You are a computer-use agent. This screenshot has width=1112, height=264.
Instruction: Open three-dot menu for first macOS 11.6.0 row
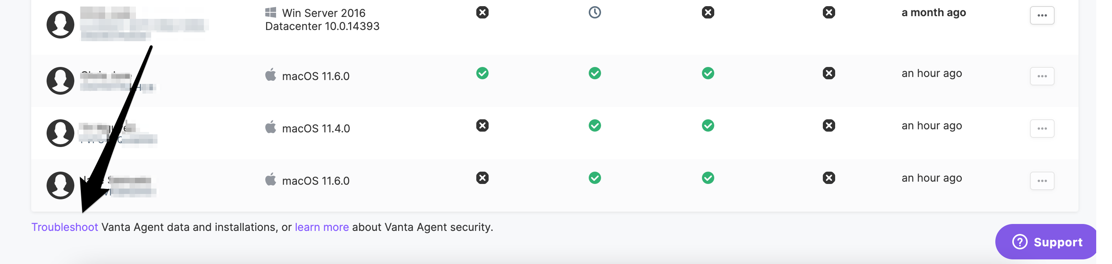(x=1042, y=76)
